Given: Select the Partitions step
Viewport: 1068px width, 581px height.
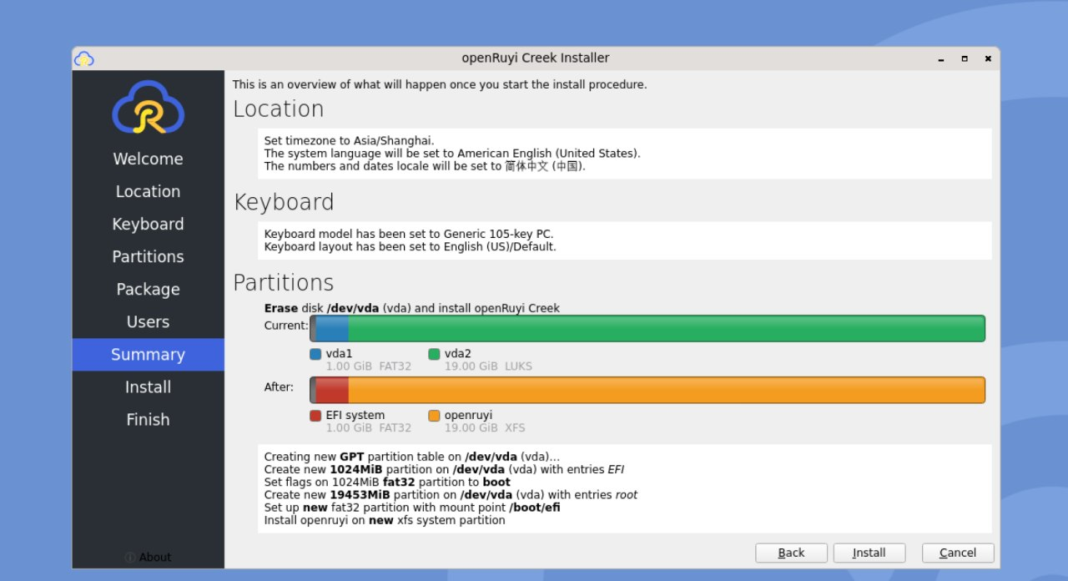Looking at the screenshot, I should click(148, 256).
